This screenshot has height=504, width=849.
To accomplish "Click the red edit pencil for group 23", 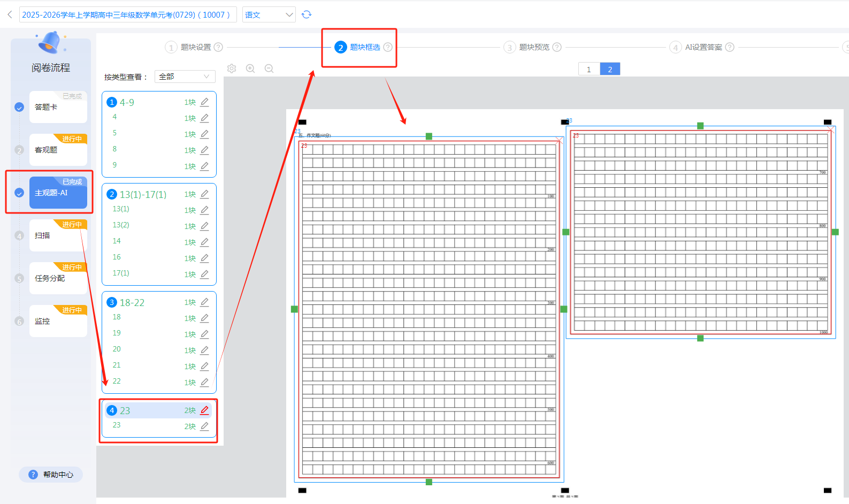I will tap(204, 410).
